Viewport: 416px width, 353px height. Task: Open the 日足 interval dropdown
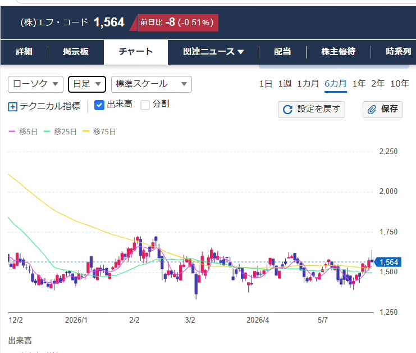point(87,84)
